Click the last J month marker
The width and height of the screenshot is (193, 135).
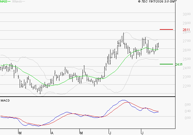tap(142, 133)
